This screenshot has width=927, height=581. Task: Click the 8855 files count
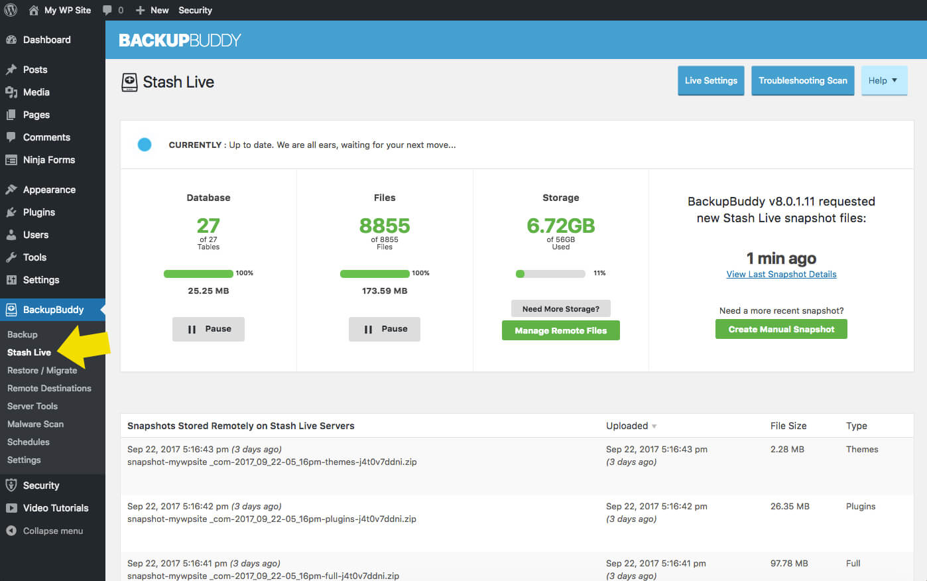click(385, 226)
